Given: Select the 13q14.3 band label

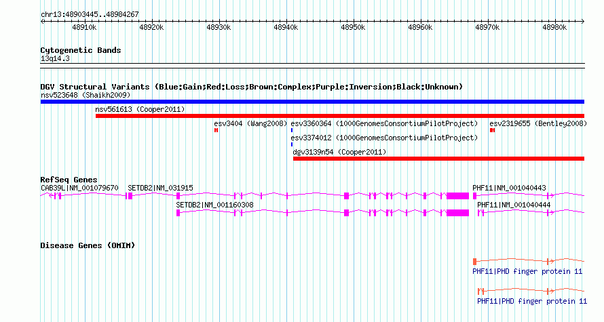Looking at the screenshot, I should tap(55, 58).
